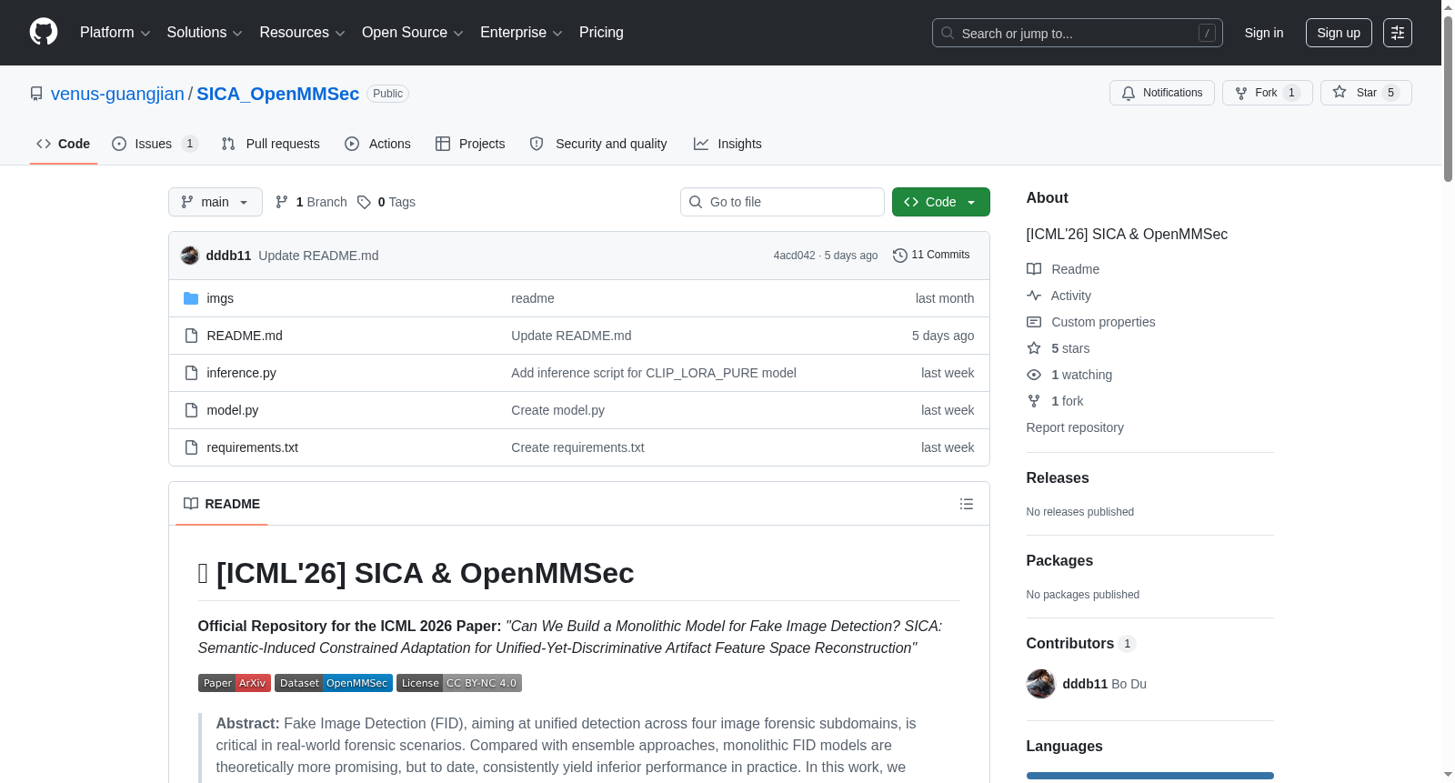Click the book icon beside Readme

coord(1034,269)
